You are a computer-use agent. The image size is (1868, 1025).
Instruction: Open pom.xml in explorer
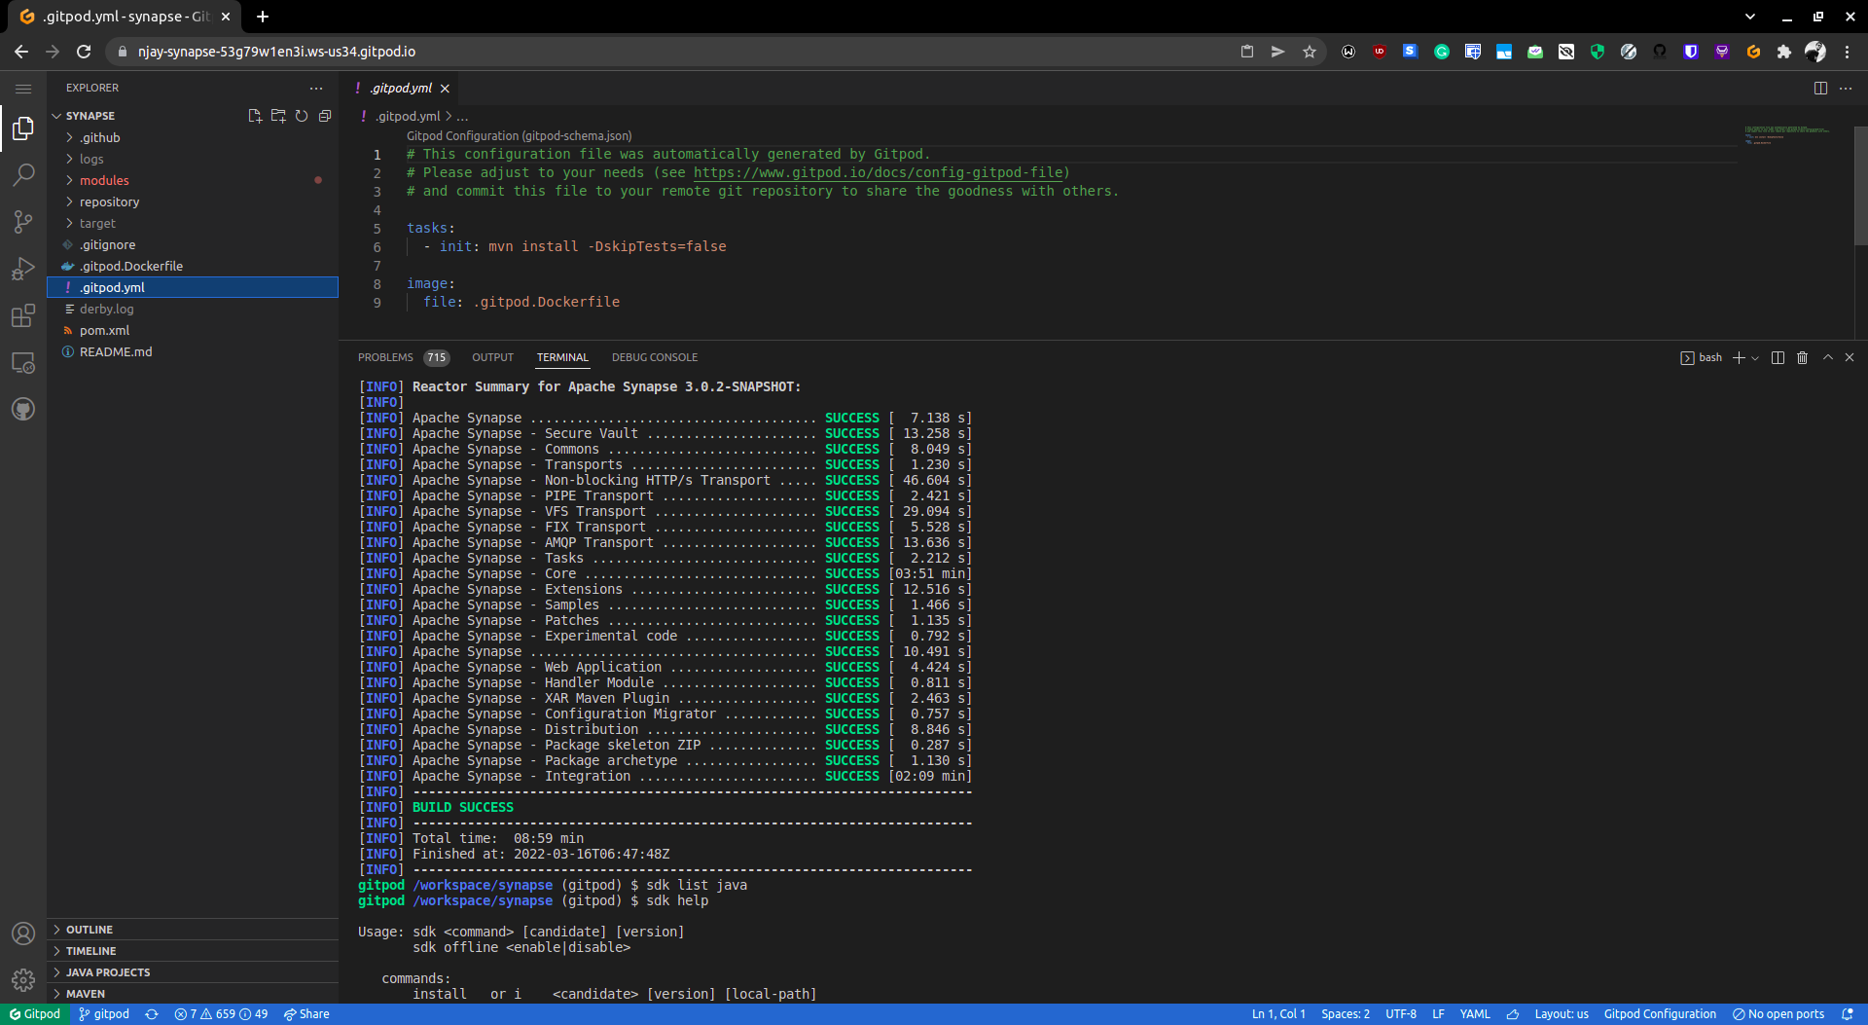tap(193, 330)
